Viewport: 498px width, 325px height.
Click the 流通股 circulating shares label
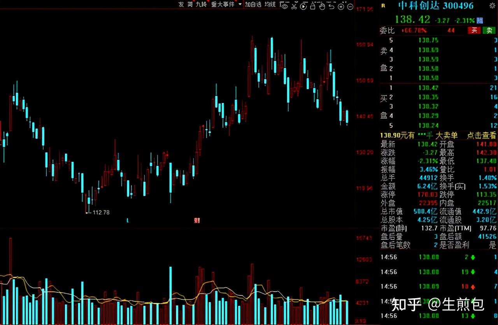click(x=450, y=220)
